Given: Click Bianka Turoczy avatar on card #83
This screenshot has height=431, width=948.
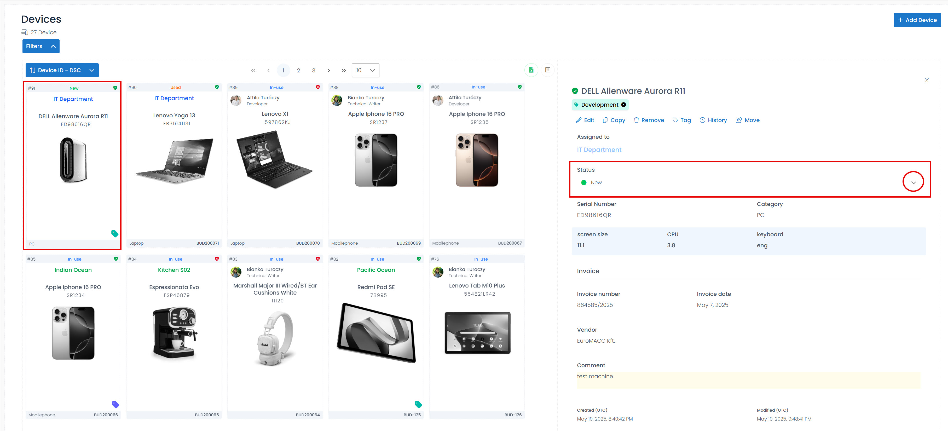Looking at the screenshot, I should [236, 272].
